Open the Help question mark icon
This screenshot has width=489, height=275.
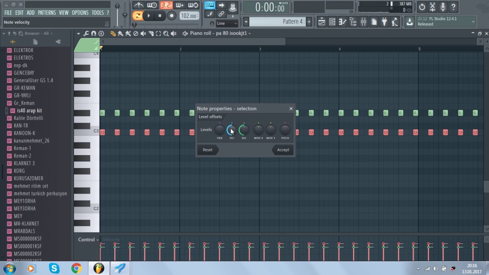tap(453, 7)
